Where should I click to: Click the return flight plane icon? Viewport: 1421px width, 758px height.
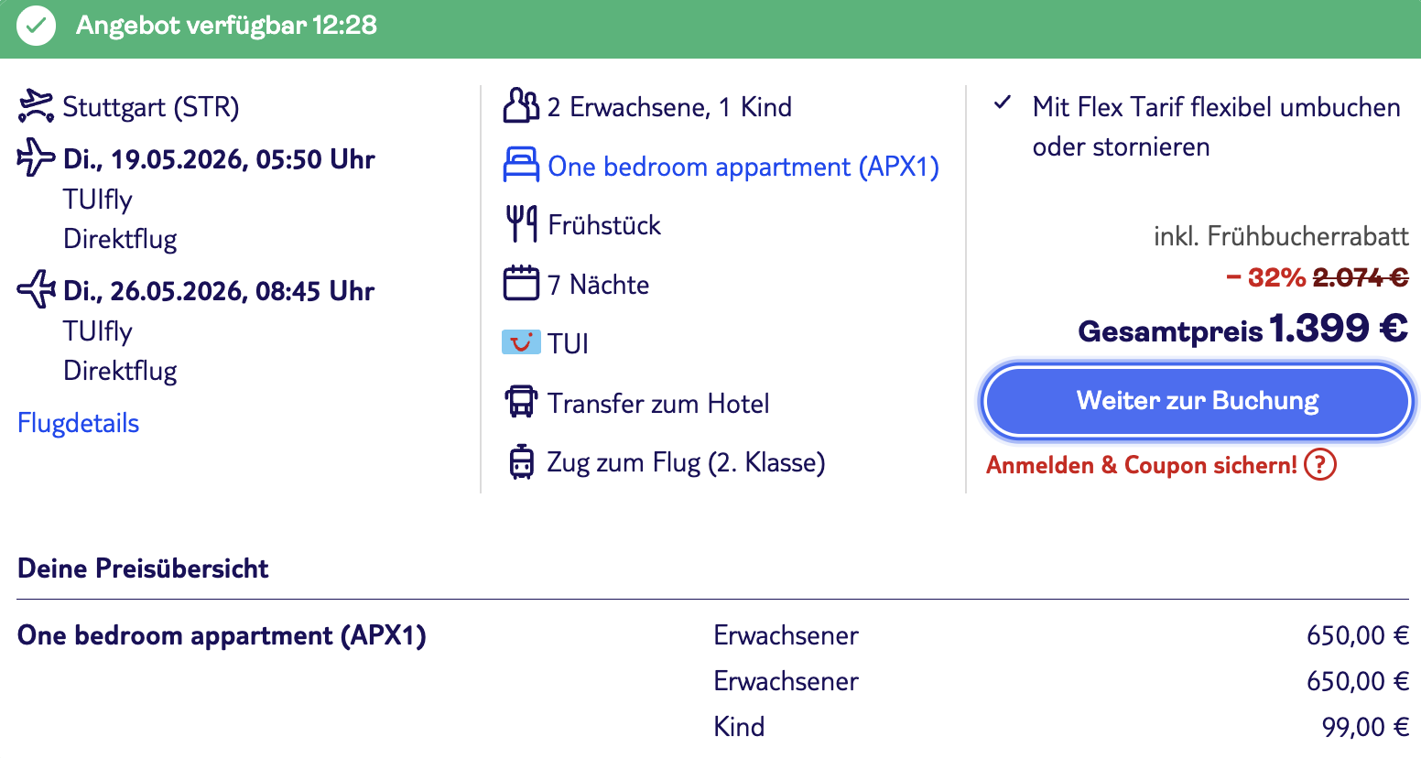[36, 289]
